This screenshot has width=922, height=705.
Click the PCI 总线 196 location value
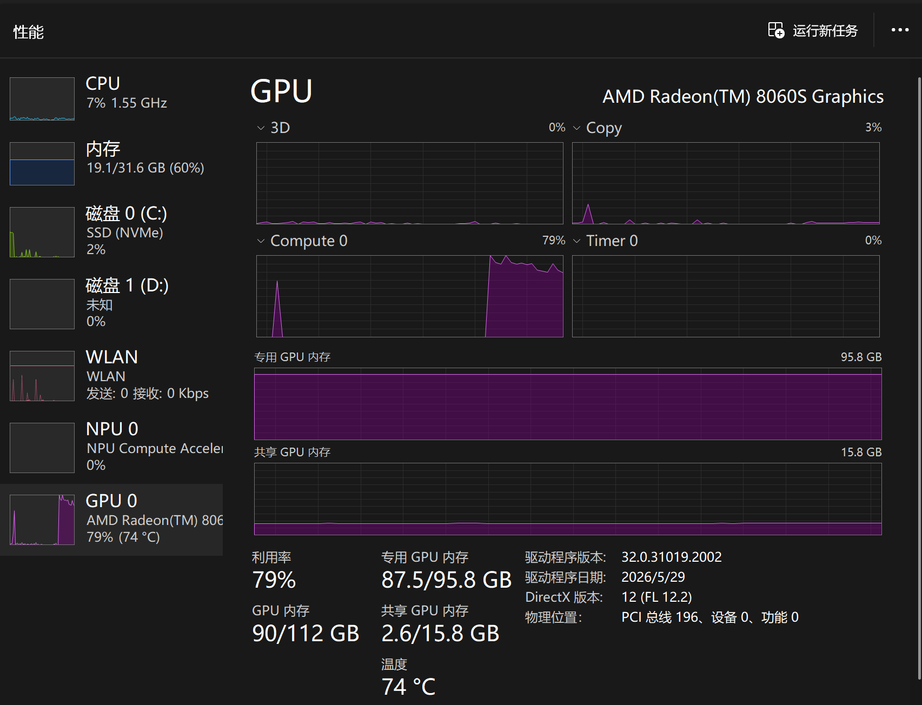tap(710, 617)
